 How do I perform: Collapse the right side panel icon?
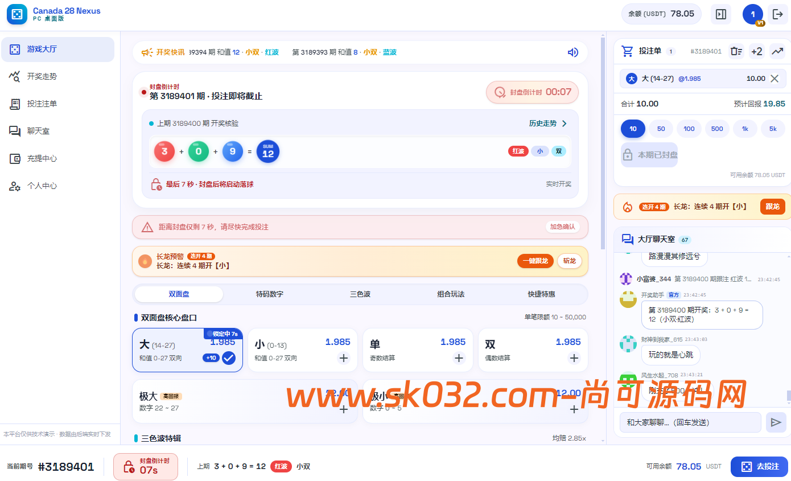[x=721, y=14]
